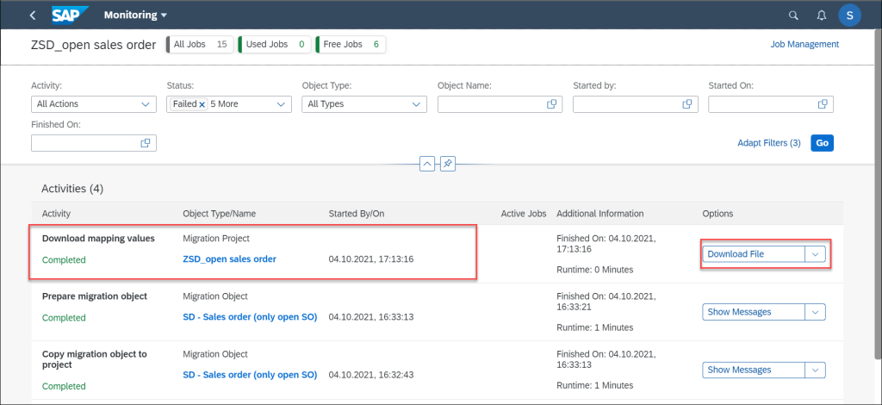The image size is (882, 405).
Task: Click the Activities (4) heading
Action: click(x=72, y=189)
